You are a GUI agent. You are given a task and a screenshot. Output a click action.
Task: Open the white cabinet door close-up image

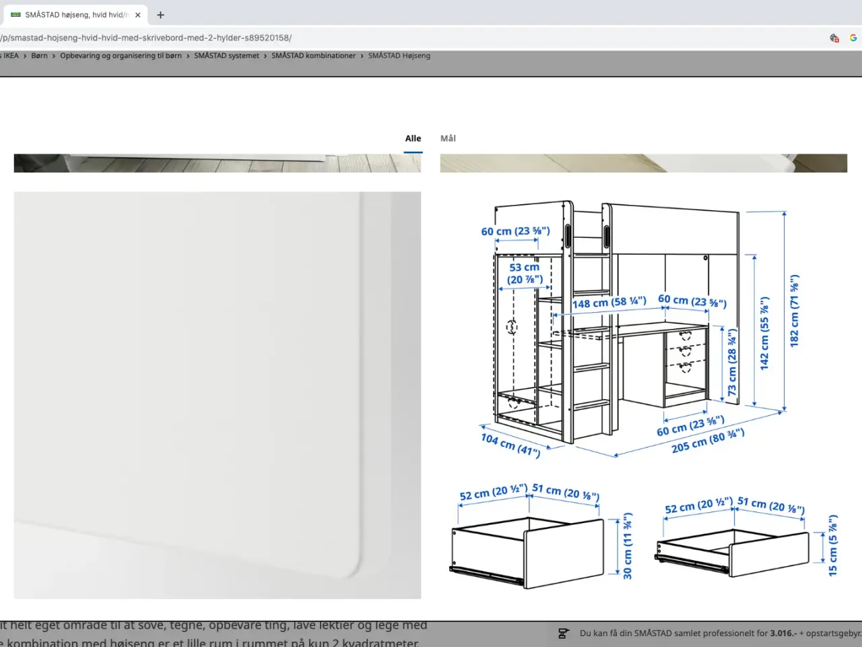pos(218,395)
